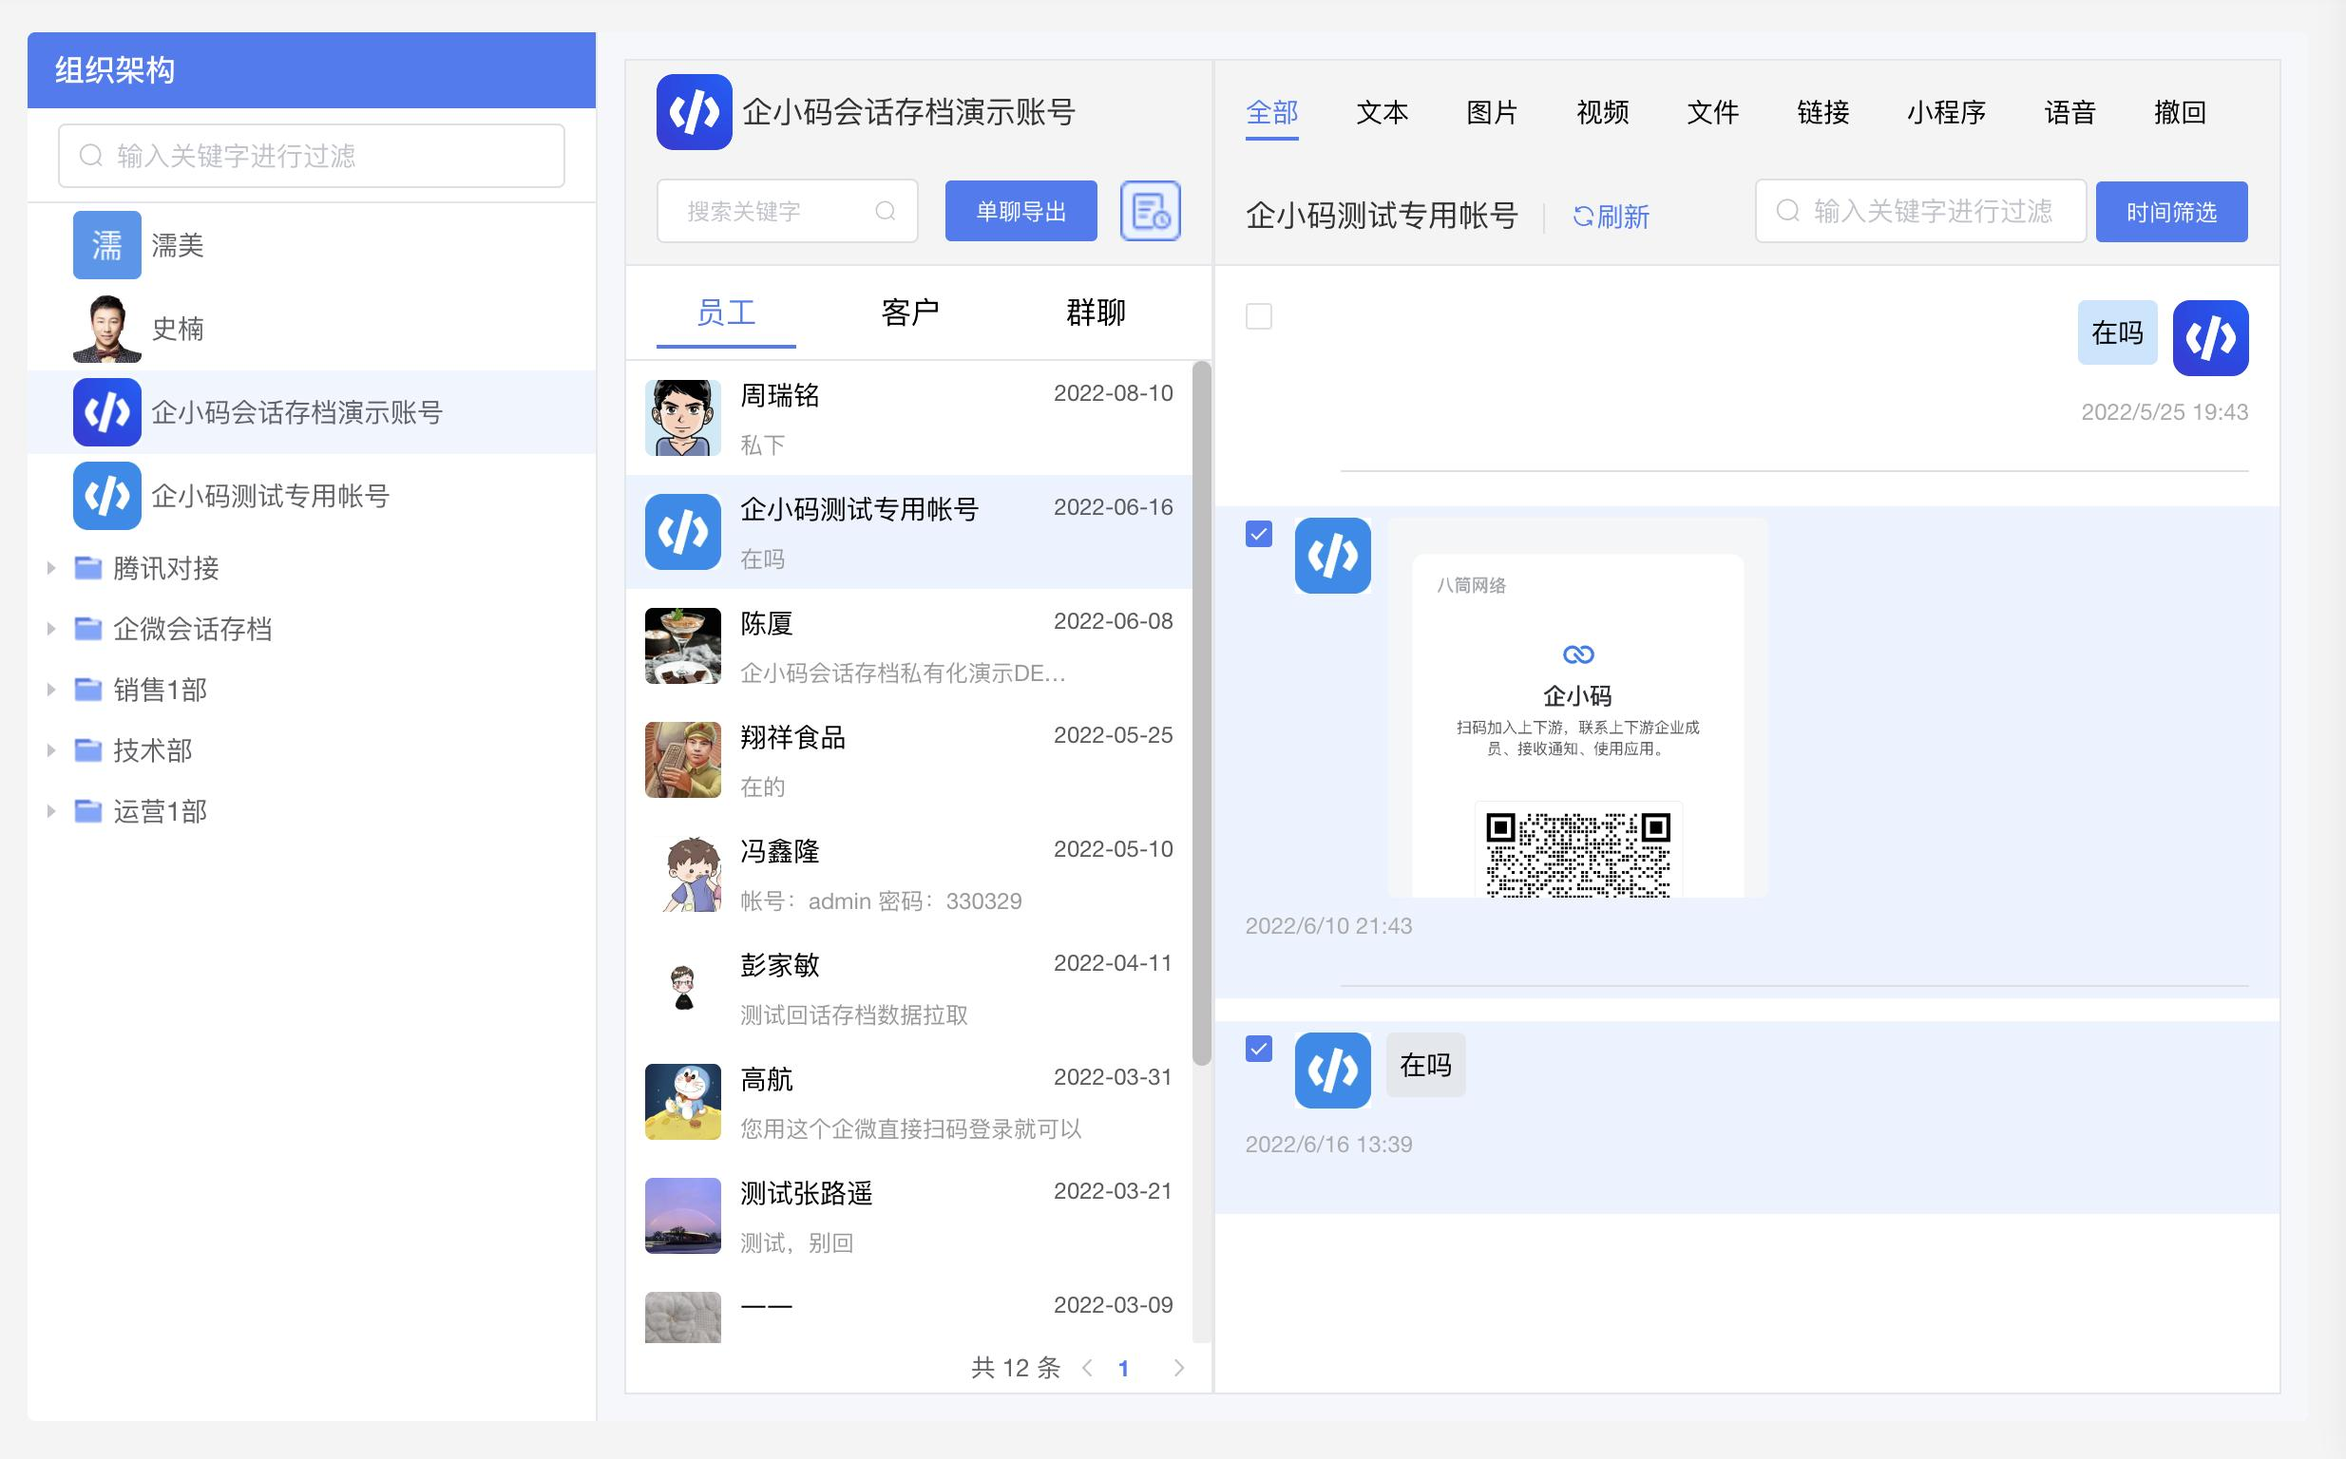Click the 时间筛选 button

pos(2170,211)
